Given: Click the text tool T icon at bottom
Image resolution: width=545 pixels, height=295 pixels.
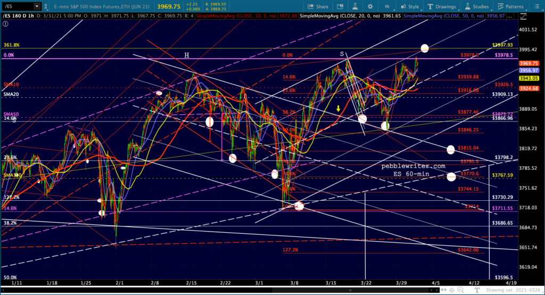Looking at the screenshot, I should [477, 290].
